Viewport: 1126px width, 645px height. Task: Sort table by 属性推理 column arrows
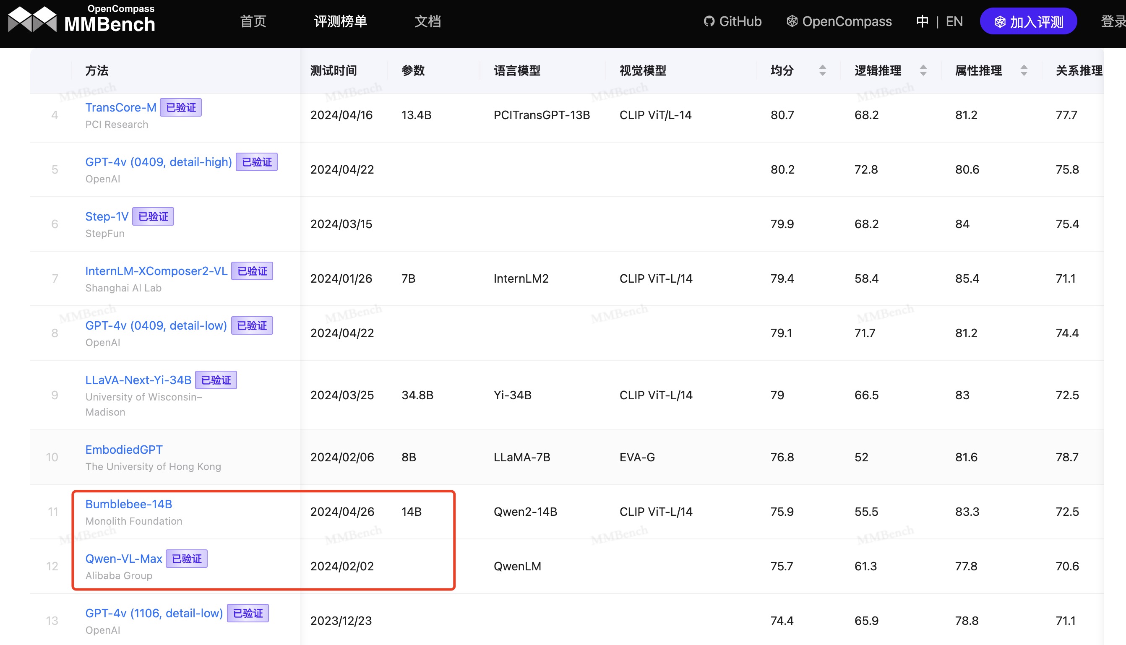(x=1024, y=70)
